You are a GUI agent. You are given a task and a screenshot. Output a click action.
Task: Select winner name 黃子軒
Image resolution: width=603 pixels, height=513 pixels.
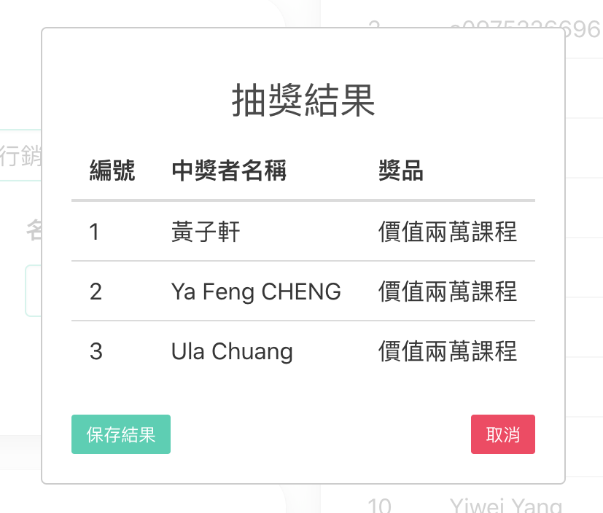pyautogui.click(x=206, y=231)
